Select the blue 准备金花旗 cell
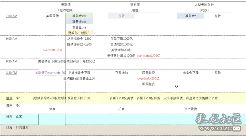This screenshot has height=136, width=246. click(x=79, y=22)
